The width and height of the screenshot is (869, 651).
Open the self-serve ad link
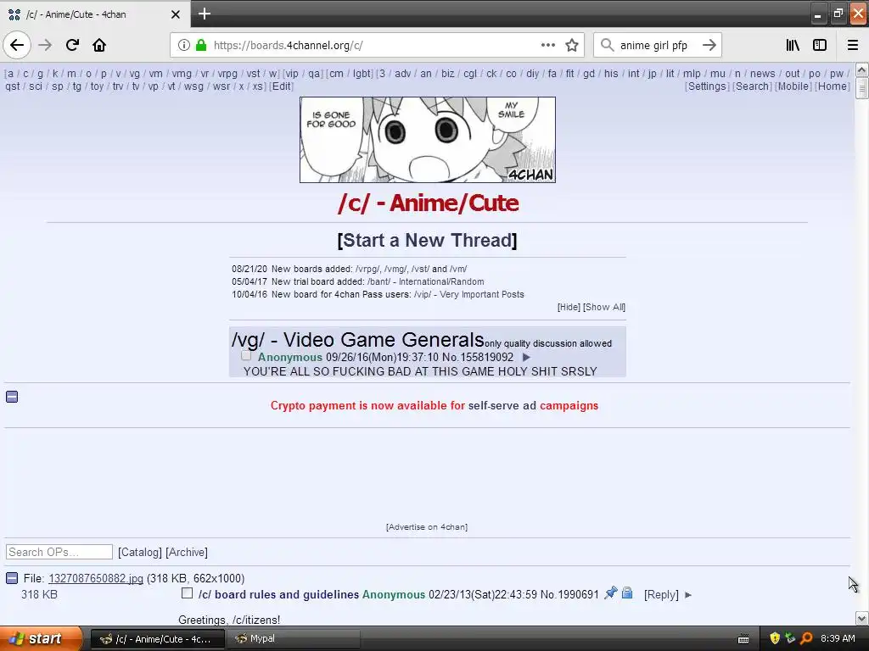pos(502,405)
